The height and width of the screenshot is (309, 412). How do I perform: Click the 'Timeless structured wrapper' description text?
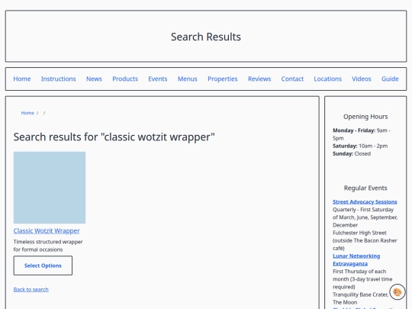point(48,246)
